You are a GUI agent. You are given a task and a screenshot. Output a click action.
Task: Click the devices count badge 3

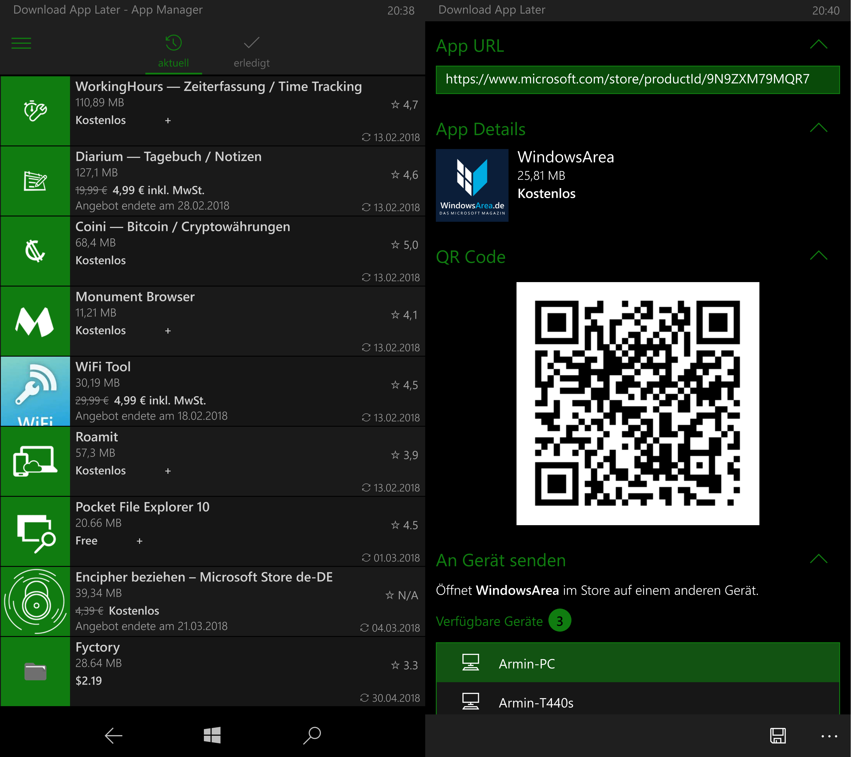(x=560, y=621)
